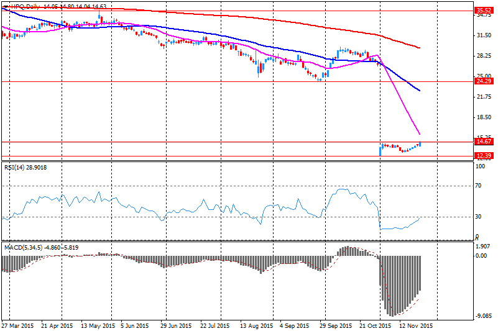Click the 21.75 price scale value

[x=484, y=97]
